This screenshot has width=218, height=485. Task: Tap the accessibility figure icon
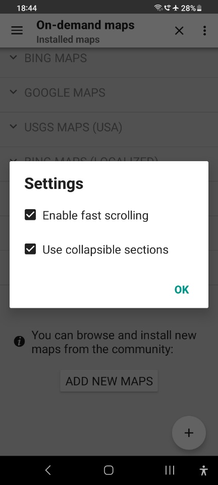[203, 470]
